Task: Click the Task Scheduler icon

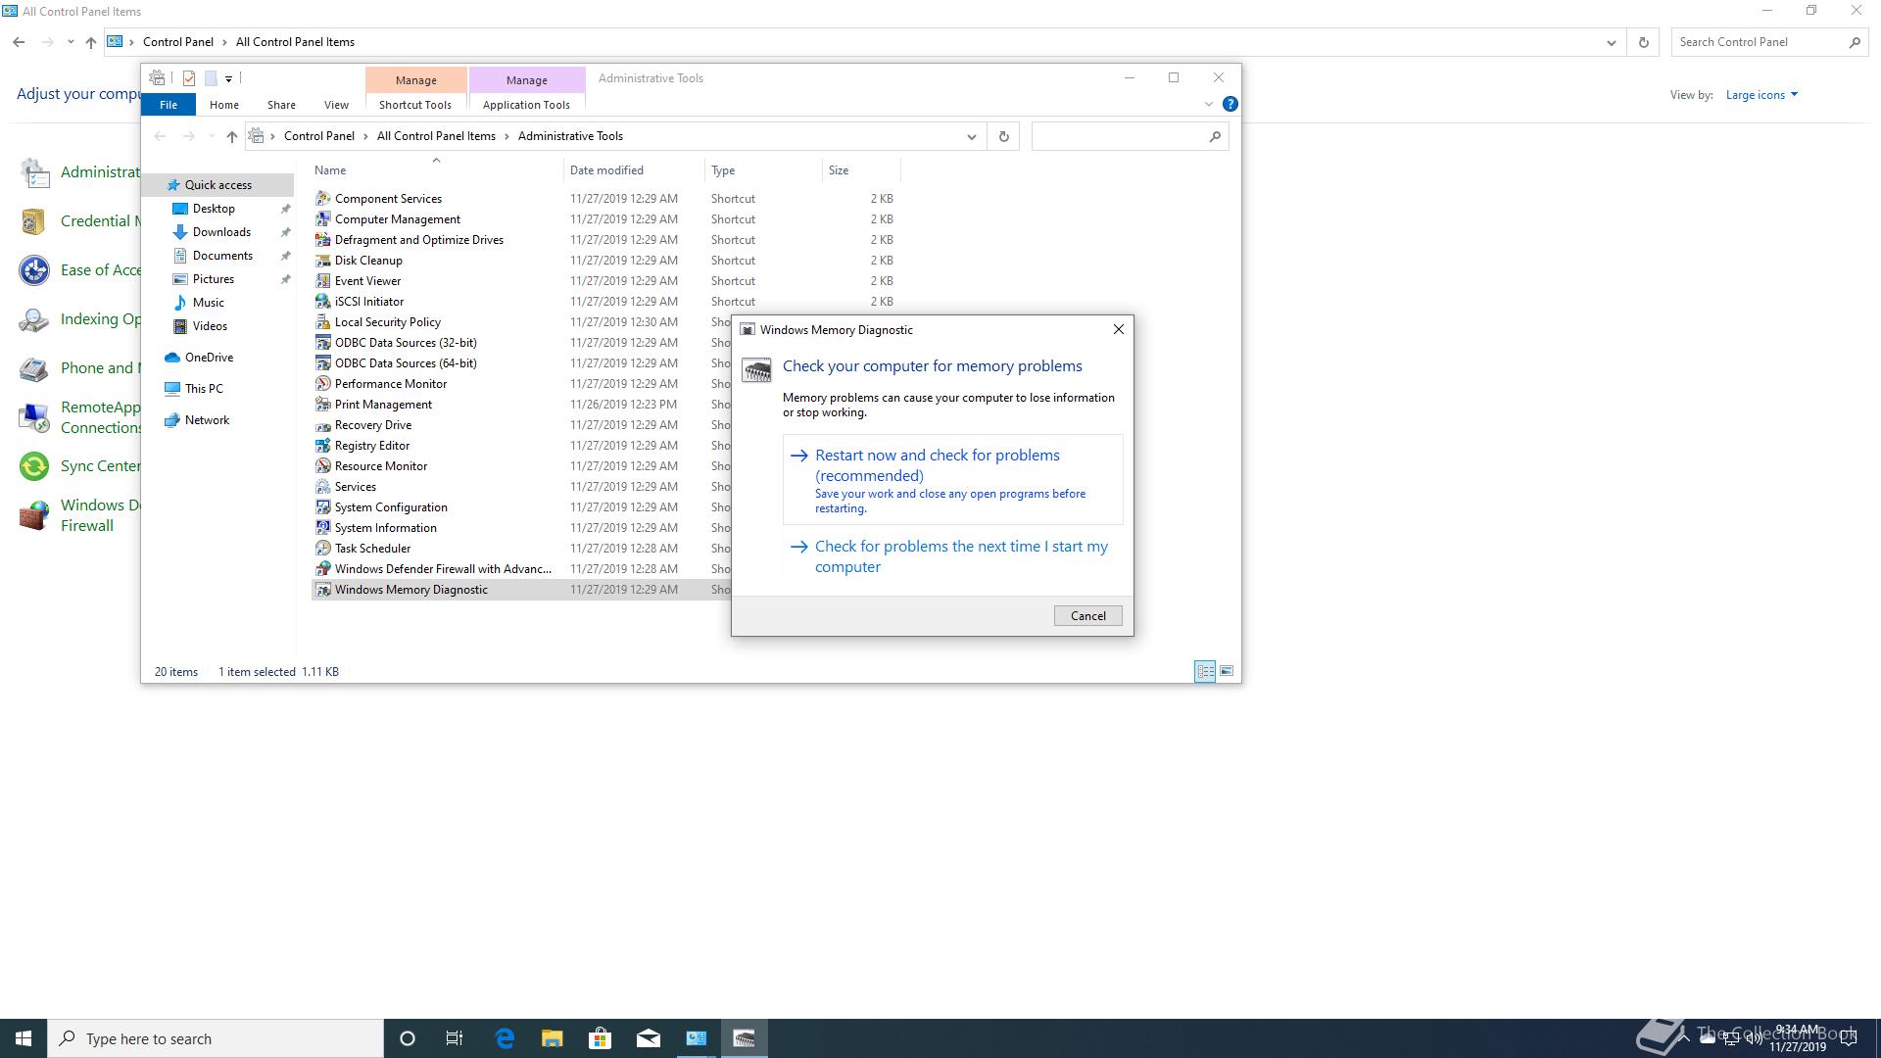Action: (x=322, y=548)
